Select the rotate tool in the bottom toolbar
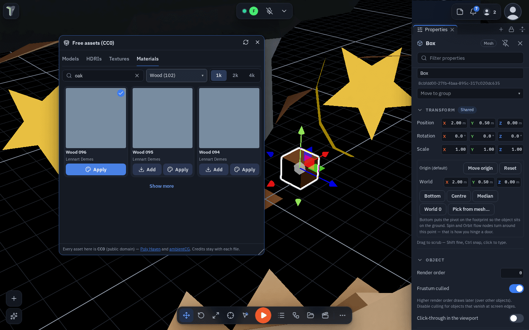 pyautogui.click(x=201, y=315)
